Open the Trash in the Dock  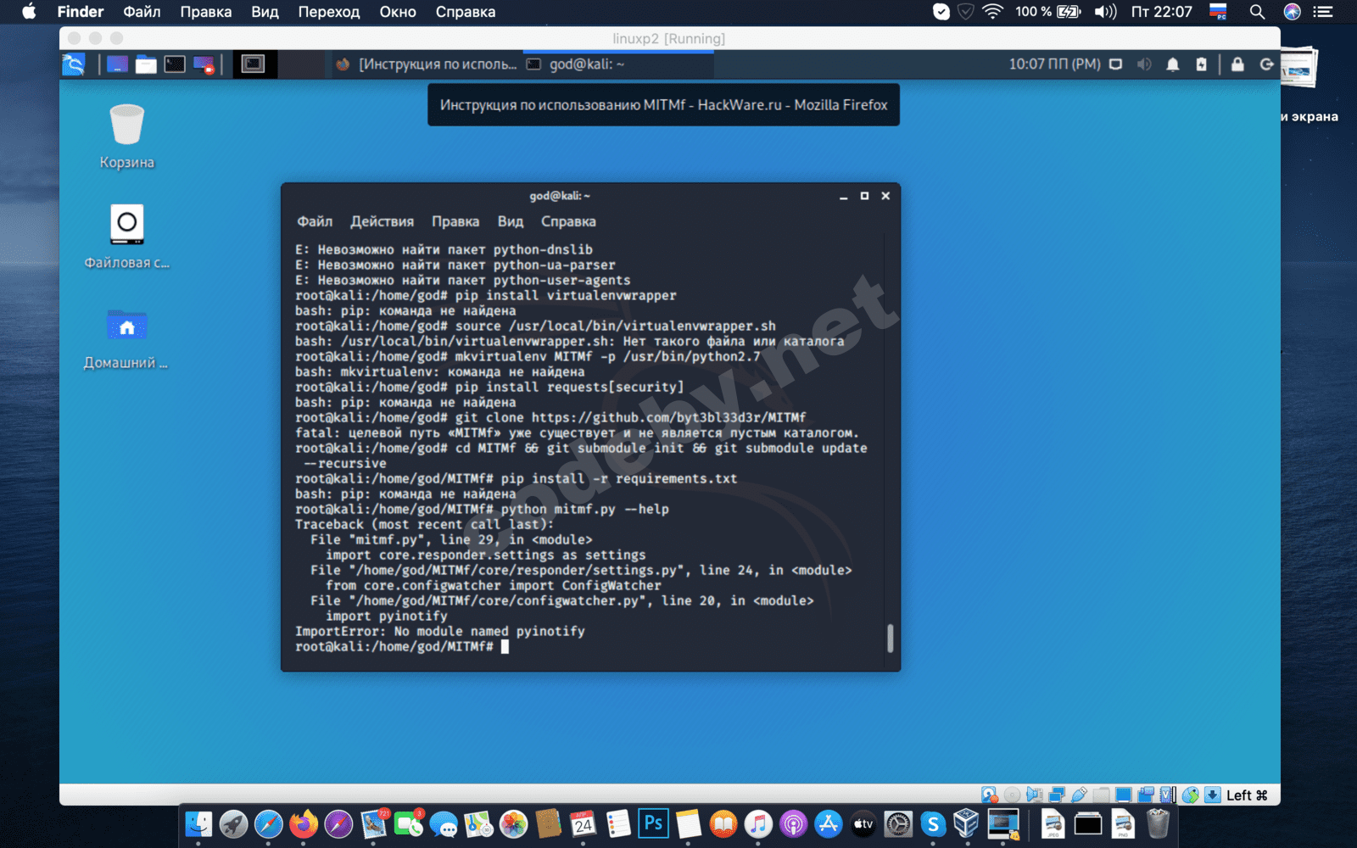click(x=1158, y=823)
